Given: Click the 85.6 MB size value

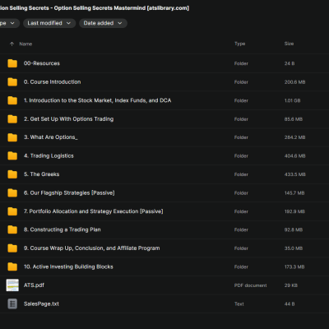Looking at the screenshot, I should (x=294, y=119).
